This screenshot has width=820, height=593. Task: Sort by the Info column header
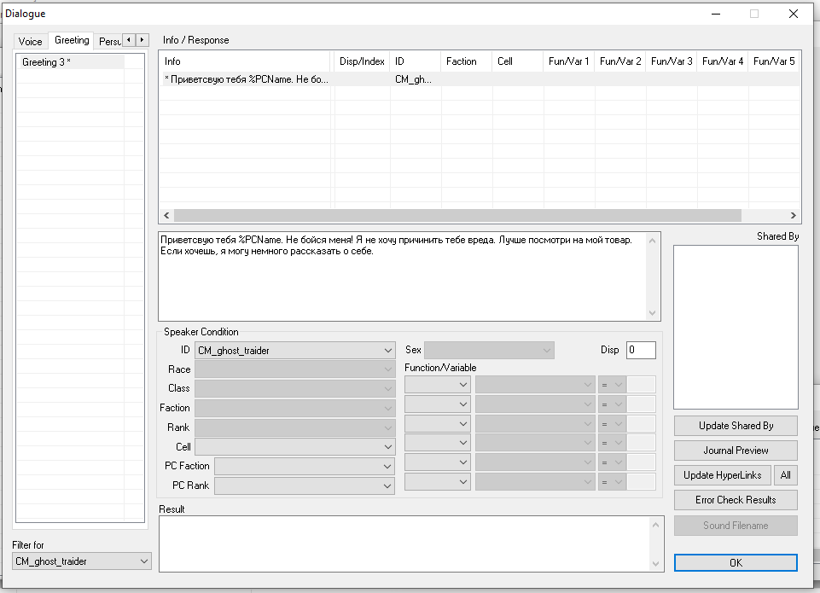[x=245, y=61]
